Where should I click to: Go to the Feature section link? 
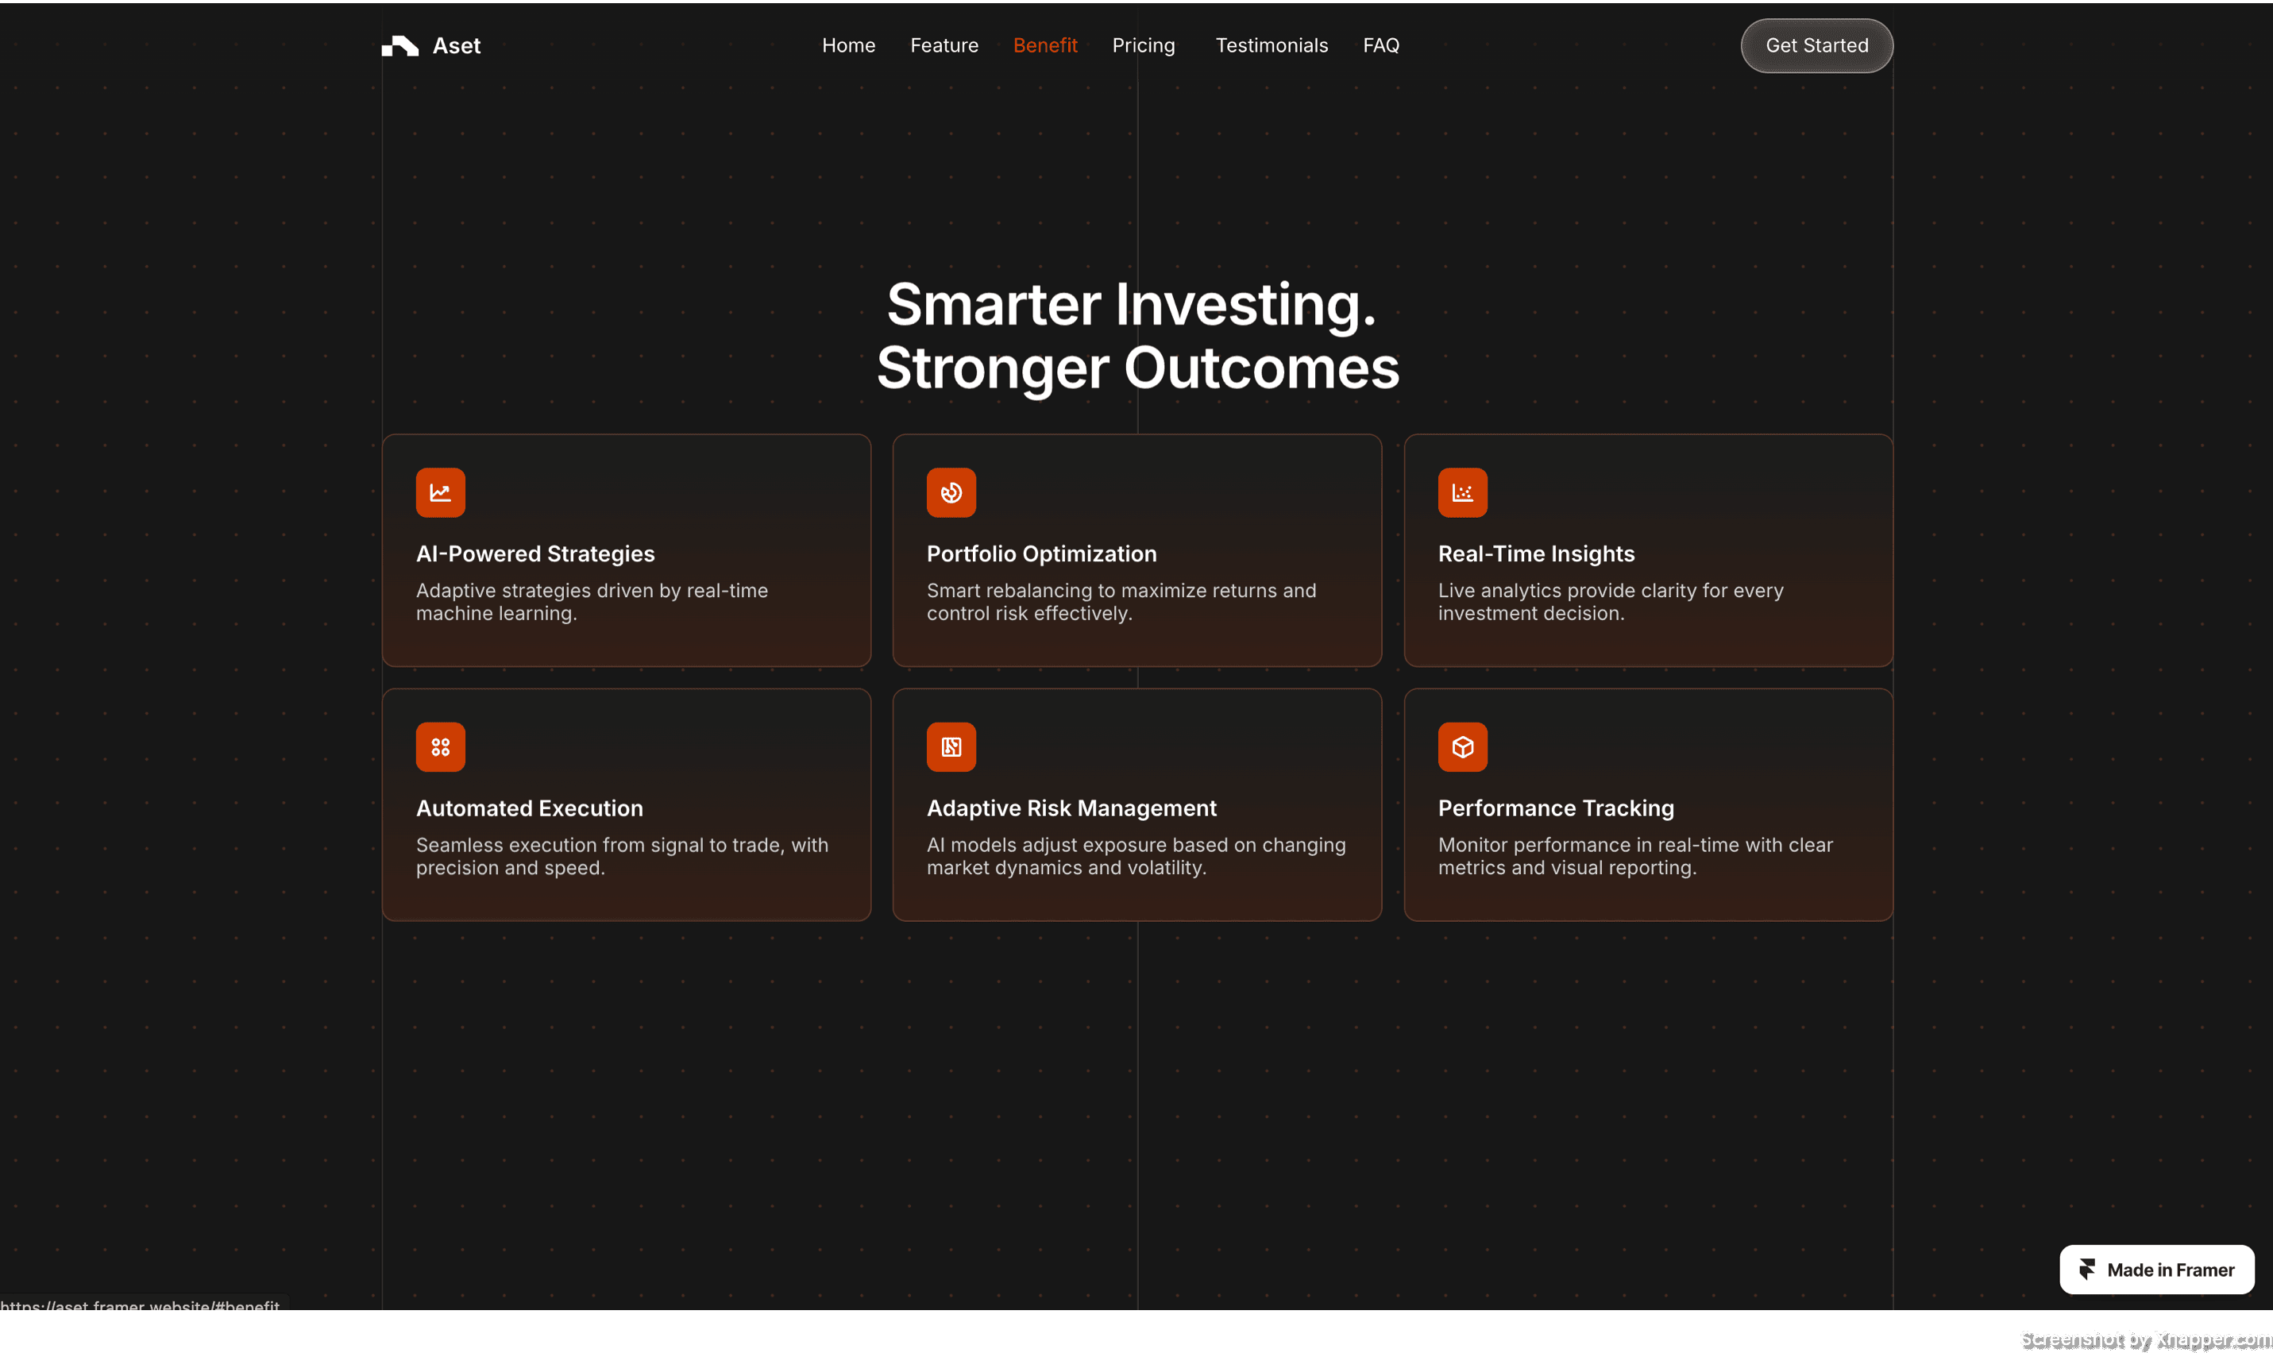click(x=944, y=45)
